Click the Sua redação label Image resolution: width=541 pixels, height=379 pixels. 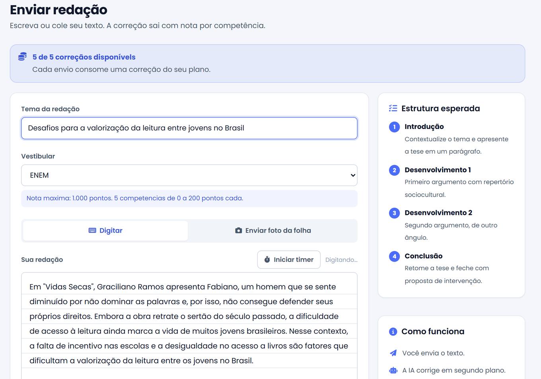(x=42, y=260)
